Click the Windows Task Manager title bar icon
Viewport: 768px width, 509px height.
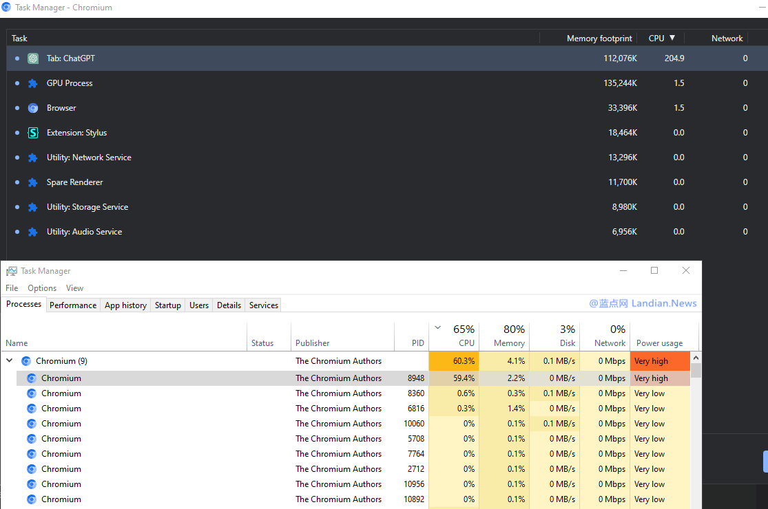point(11,271)
